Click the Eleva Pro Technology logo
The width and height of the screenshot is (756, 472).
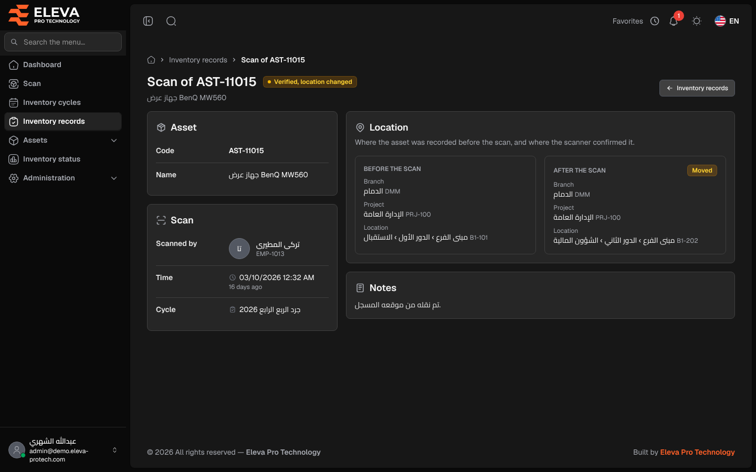click(x=44, y=15)
